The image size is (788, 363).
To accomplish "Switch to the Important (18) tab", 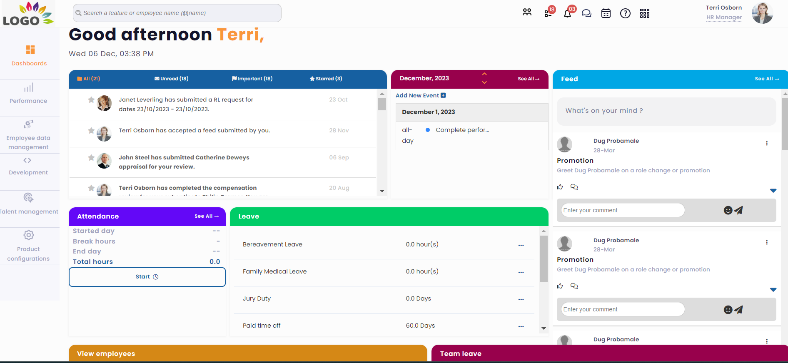I will [252, 79].
